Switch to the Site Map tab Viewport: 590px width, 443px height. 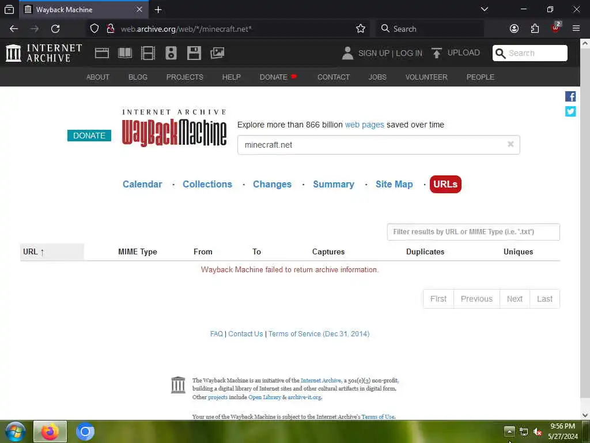point(394,184)
